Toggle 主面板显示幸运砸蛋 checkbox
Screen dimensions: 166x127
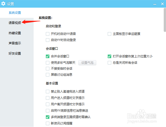(109, 34)
